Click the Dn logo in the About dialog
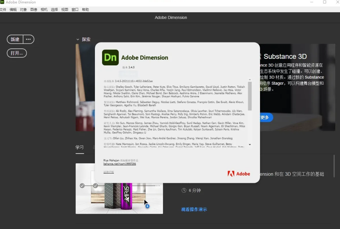340x229 pixels. (x=110, y=58)
